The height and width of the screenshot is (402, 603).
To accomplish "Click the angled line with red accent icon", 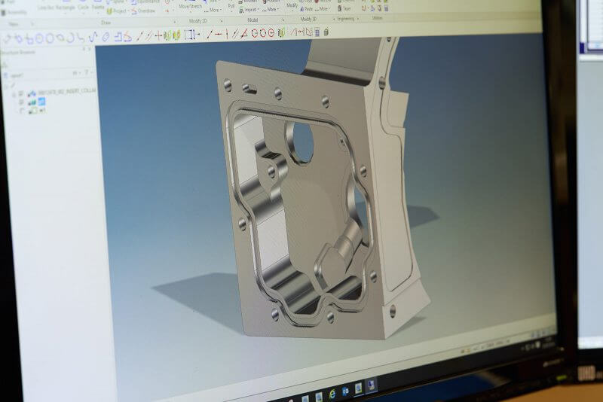I will click(x=243, y=34).
